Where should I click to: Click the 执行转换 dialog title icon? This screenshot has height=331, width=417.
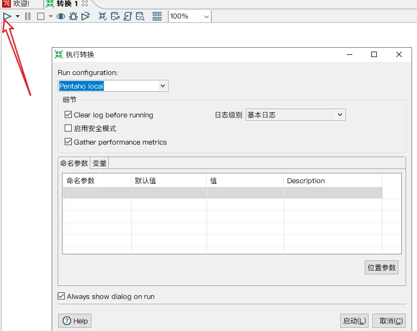point(59,54)
